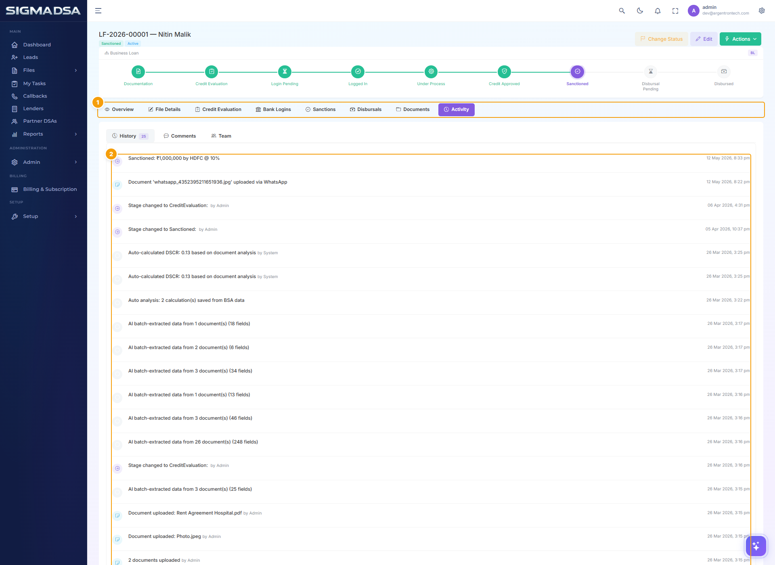Switch to the Sanctions tab
Image resolution: width=775 pixels, height=565 pixels.
coord(320,109)
